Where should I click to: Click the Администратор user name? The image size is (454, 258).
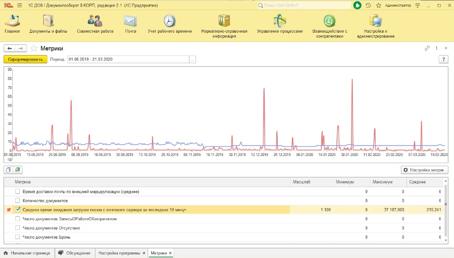point(398,5)
